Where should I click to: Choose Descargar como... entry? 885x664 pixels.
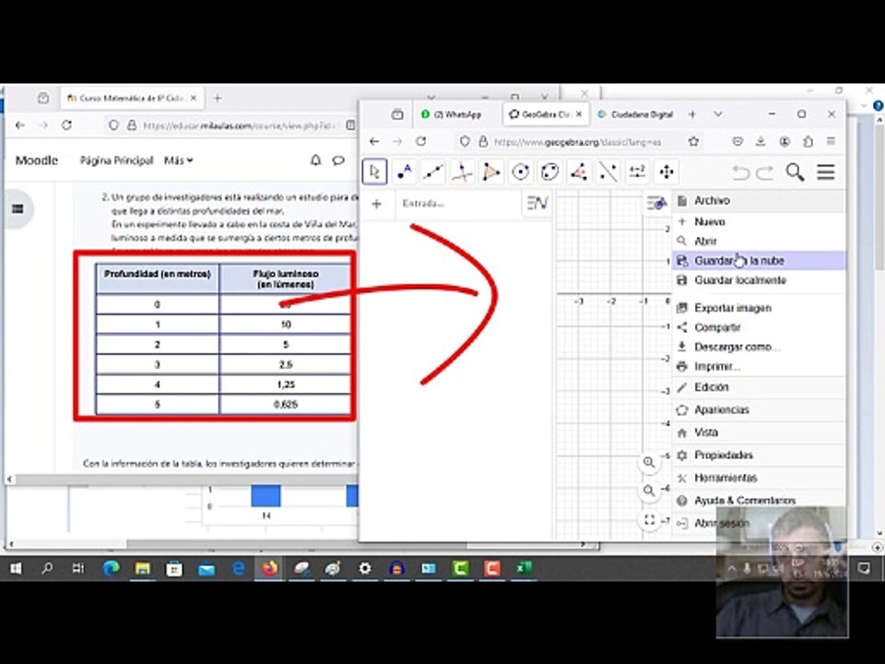click(759, 348)
